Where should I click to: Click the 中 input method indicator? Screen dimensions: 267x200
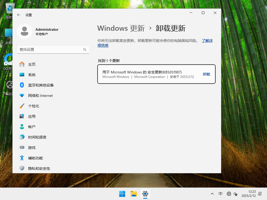pos(220,194)
